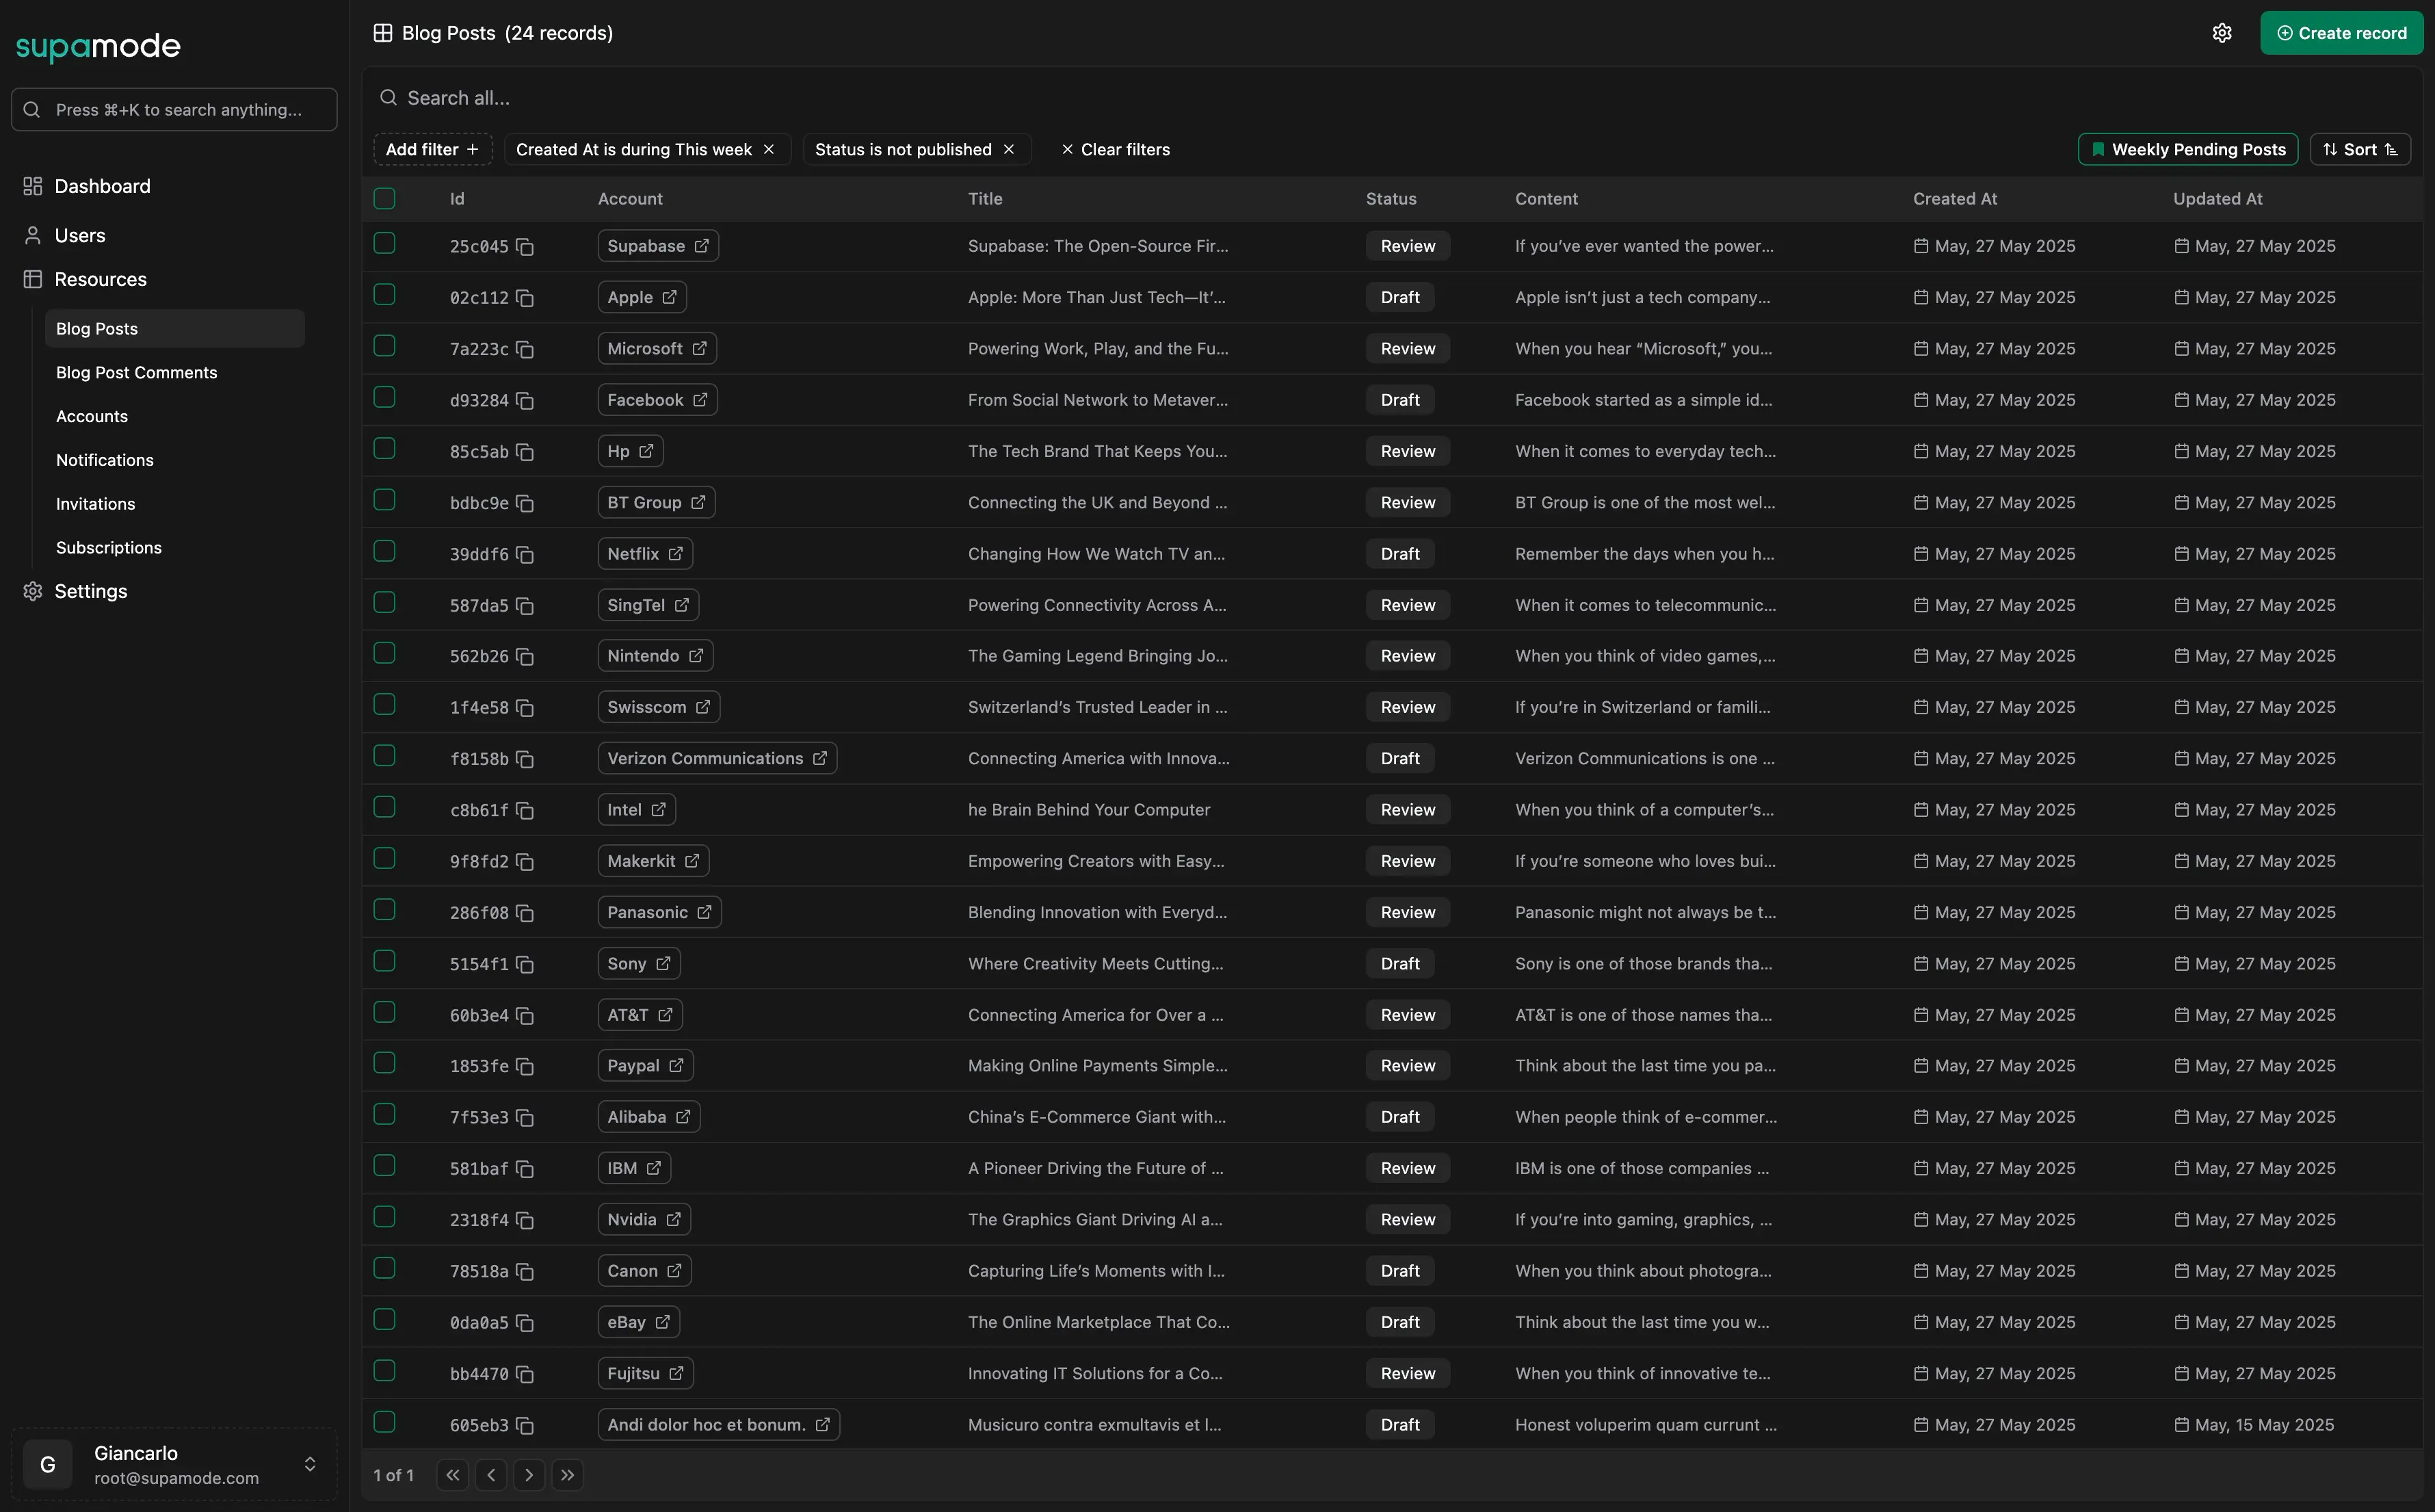The height and width of the screenshot is (1512, 2435).
Task: Remove the Status is not published filter
Action: coord(1009,149)
